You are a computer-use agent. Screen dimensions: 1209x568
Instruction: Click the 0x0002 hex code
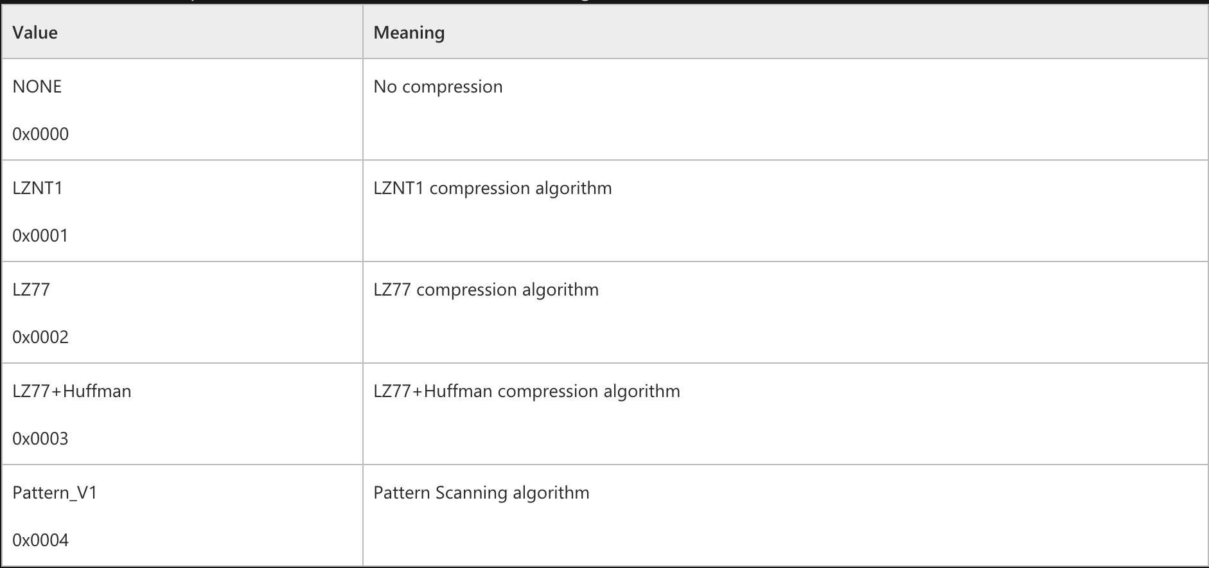point(40,337)
